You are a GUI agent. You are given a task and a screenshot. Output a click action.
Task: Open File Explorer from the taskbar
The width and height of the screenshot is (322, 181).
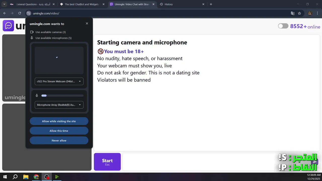click(x=26, y=177)
